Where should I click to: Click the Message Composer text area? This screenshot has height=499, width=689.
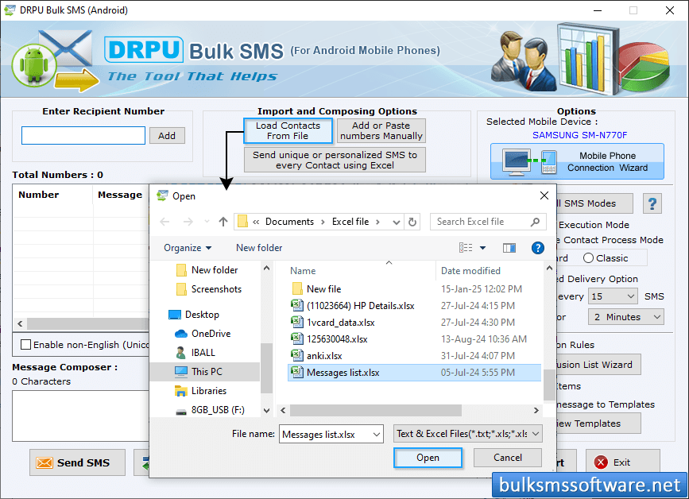pos(80,416)
